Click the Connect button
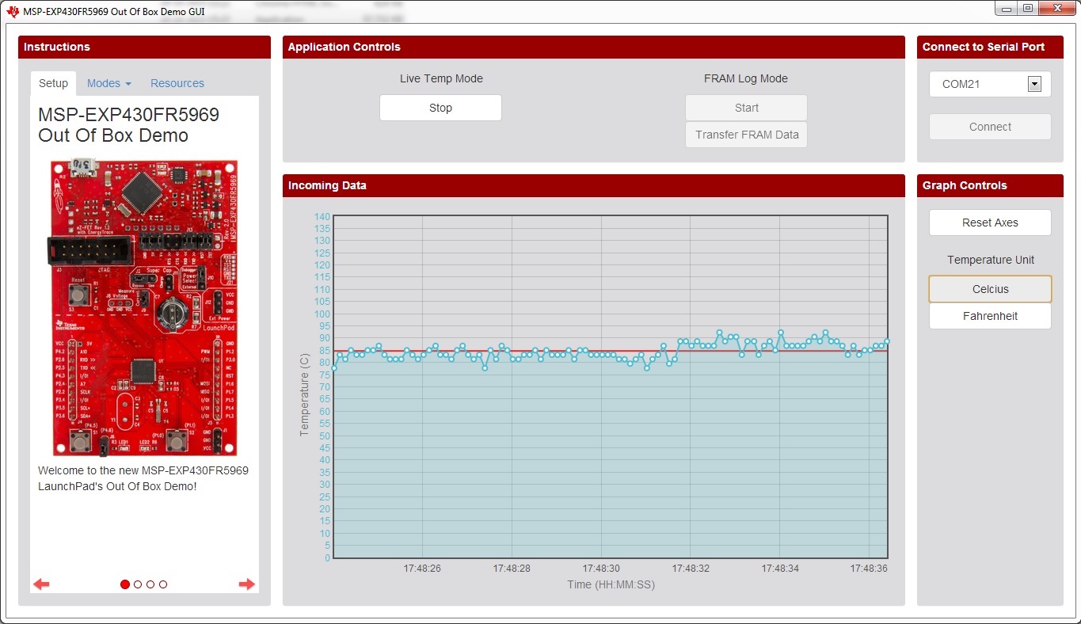 [990, 127]
